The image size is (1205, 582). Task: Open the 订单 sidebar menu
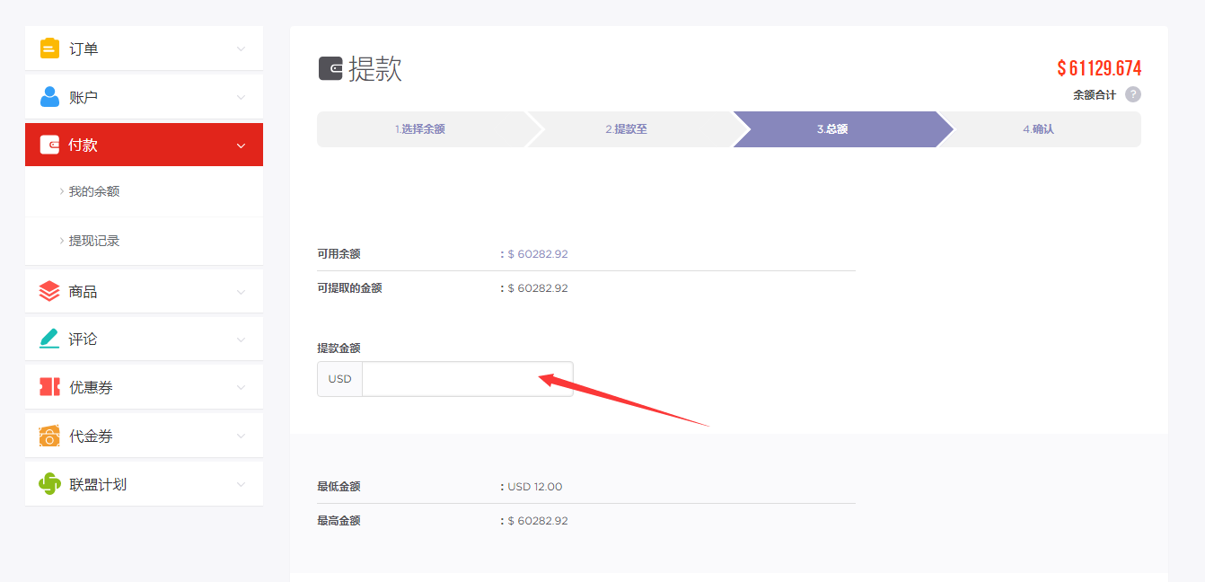click(x=144, y=48)
